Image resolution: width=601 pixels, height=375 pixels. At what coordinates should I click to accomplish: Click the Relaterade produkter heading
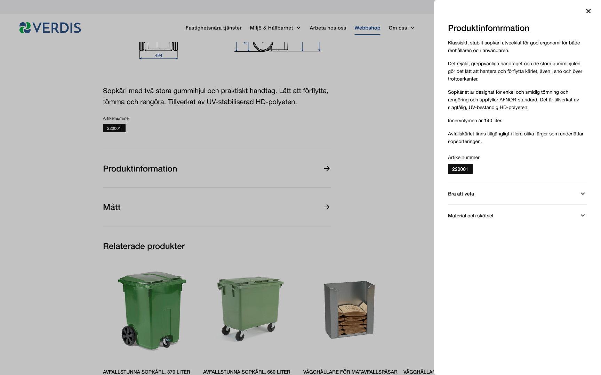click(144, 246)
